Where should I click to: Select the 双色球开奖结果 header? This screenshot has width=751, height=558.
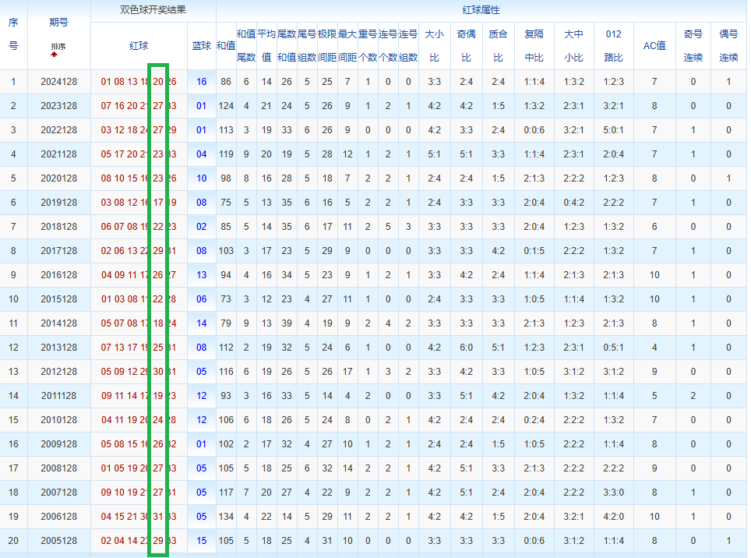coord(153,10)
